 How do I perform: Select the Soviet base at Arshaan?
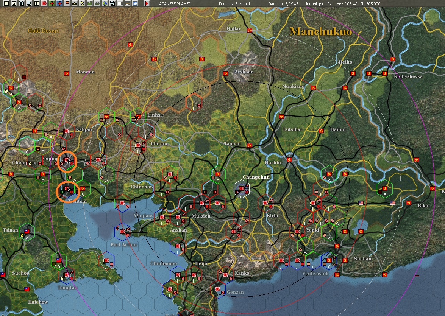tap(226, 73)
